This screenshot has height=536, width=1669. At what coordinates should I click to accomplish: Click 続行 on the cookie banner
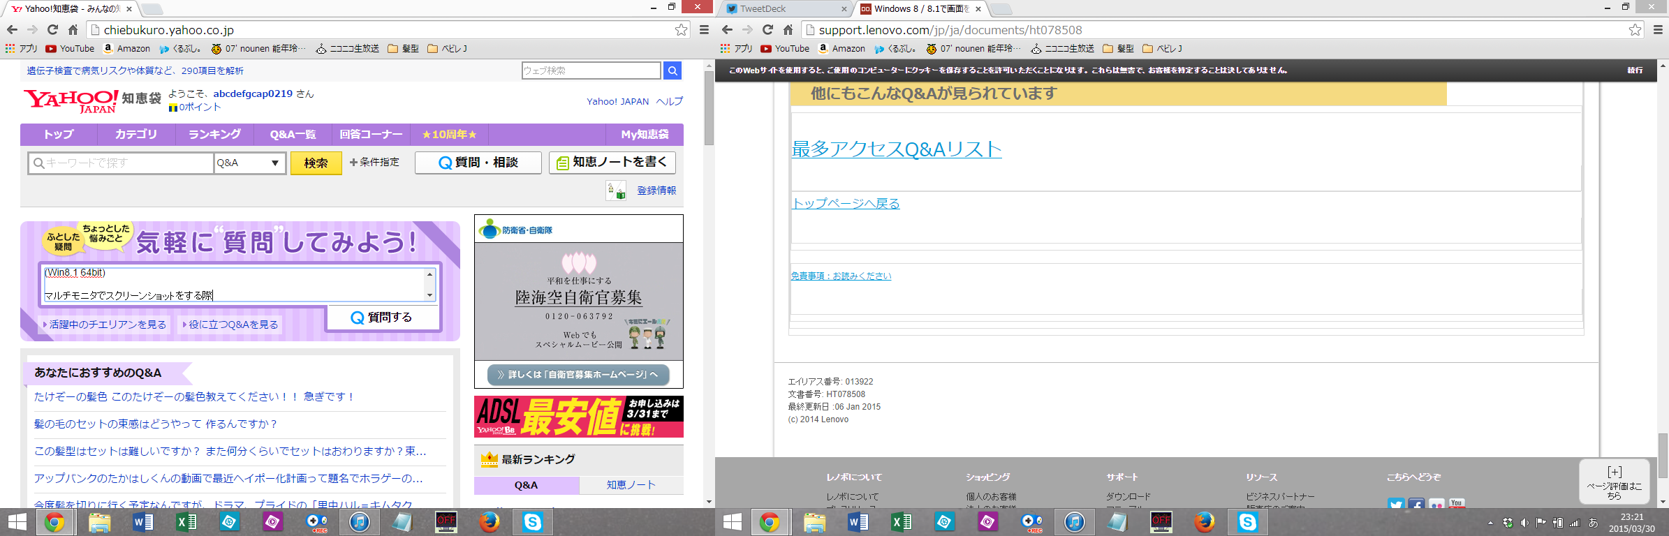(1635, 70)
